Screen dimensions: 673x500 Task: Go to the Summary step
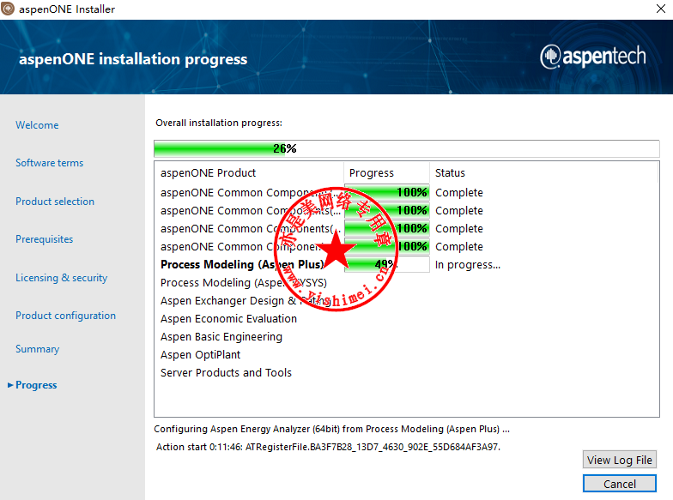[x=38, y=349]
